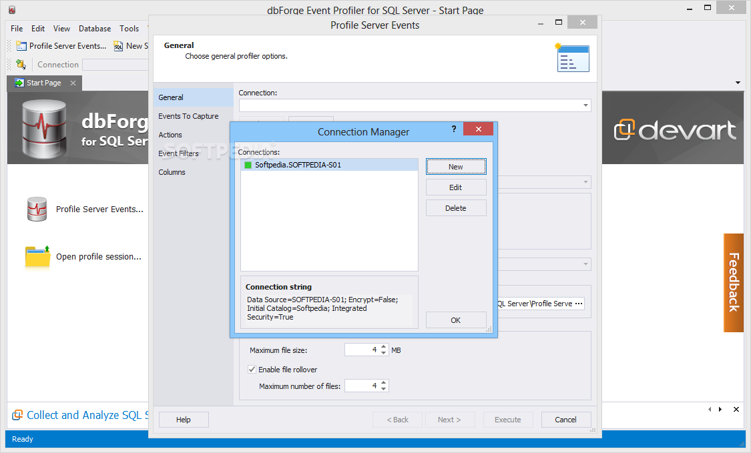Click Delete in Connection Manager
Viewport: 751px width, 453px height.
456,208
